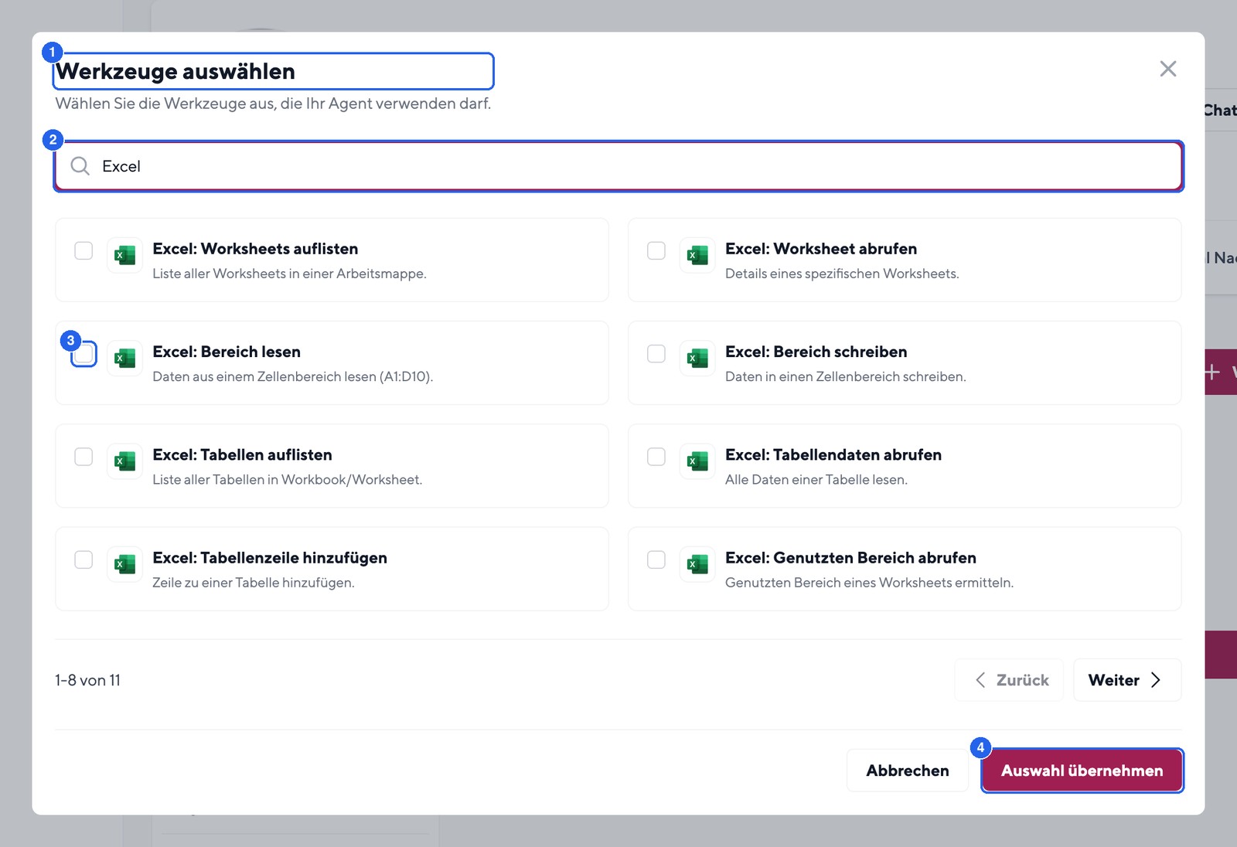This screenshot has width=1237, height=847.
Task: Go to next page with Weiter
Action: pyautogui.click(x=1127, y=680)
